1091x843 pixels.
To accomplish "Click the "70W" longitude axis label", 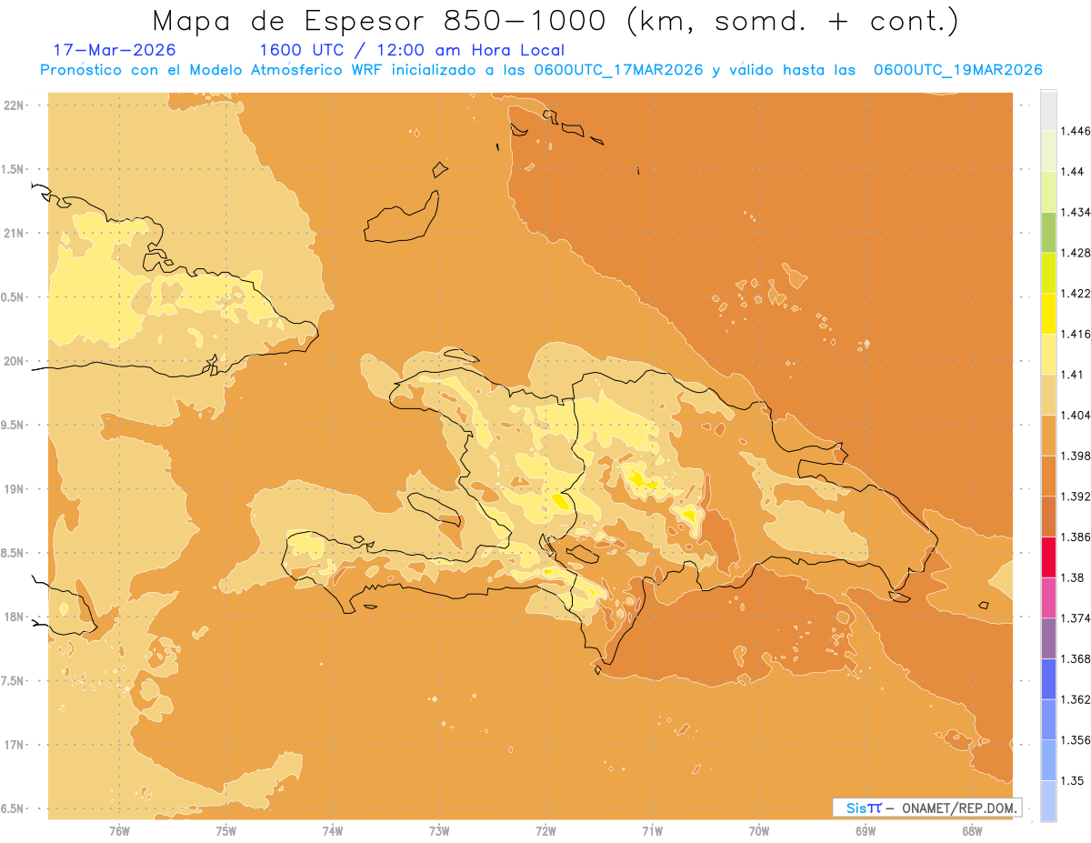I will click(758, 829).
